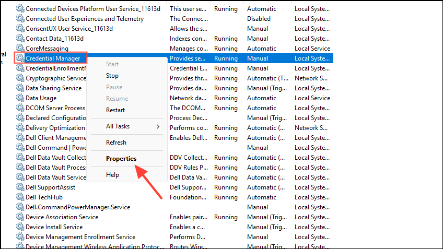The width and height of the screenshot is (443, 249).
Task: Click Refresh in the context menu
Action: pyautogui.click(x=116, y=143)
